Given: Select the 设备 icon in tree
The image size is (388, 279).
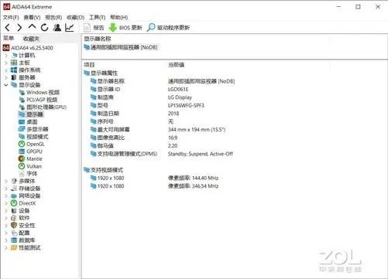Looking at the screenshot, I should click(14, 210).
